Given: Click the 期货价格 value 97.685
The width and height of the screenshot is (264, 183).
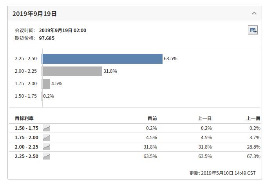Looking at the screenshot, I should click(x=47, y=38).
